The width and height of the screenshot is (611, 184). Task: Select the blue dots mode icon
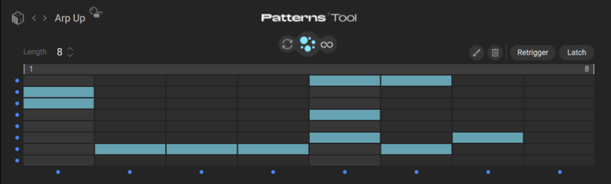coord(307,44)
